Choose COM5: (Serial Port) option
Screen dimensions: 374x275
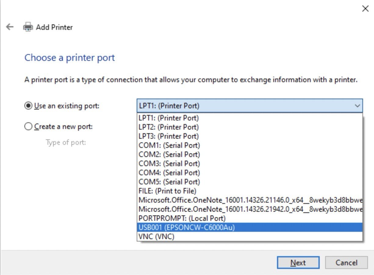click(x=169, y=182)
